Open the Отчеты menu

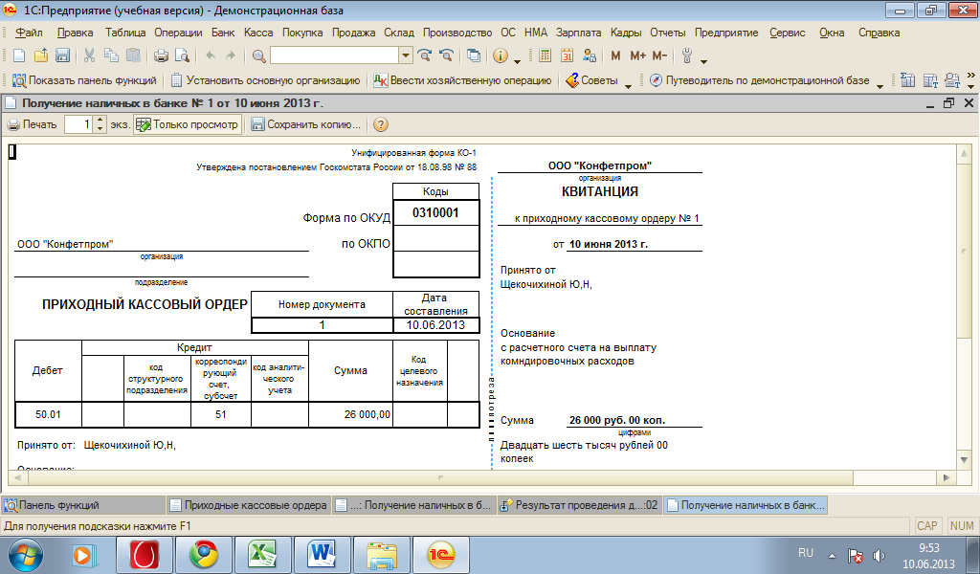[667, 33]
